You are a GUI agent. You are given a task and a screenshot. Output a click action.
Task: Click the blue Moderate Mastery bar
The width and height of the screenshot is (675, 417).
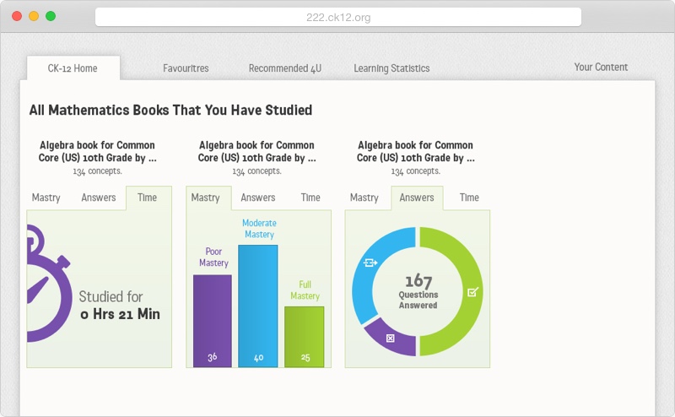click(258, 306)
